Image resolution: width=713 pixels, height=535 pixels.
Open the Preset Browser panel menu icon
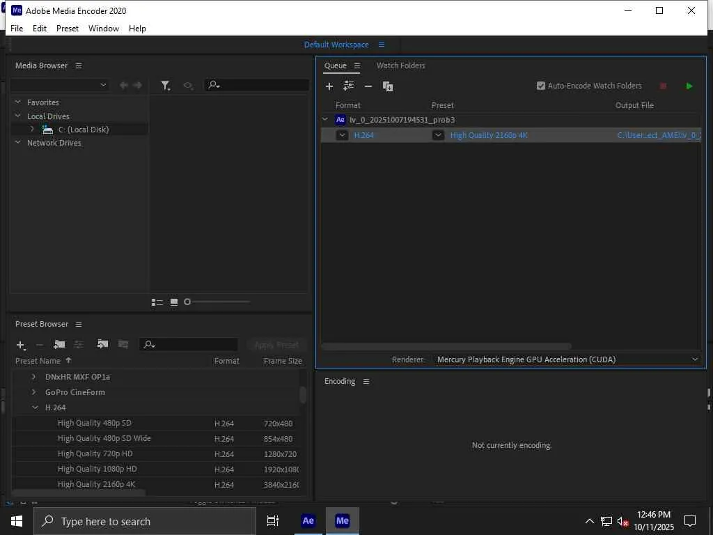pos(79,325)
